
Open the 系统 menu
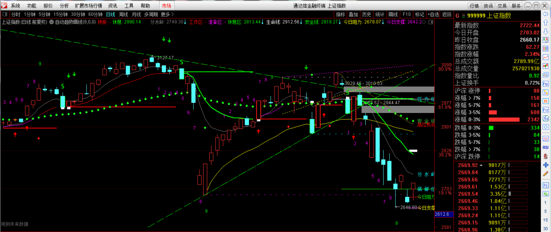point(16,6)
